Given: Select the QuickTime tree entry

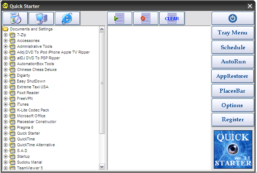Looking at the screenshot, I should coord(26,139).
